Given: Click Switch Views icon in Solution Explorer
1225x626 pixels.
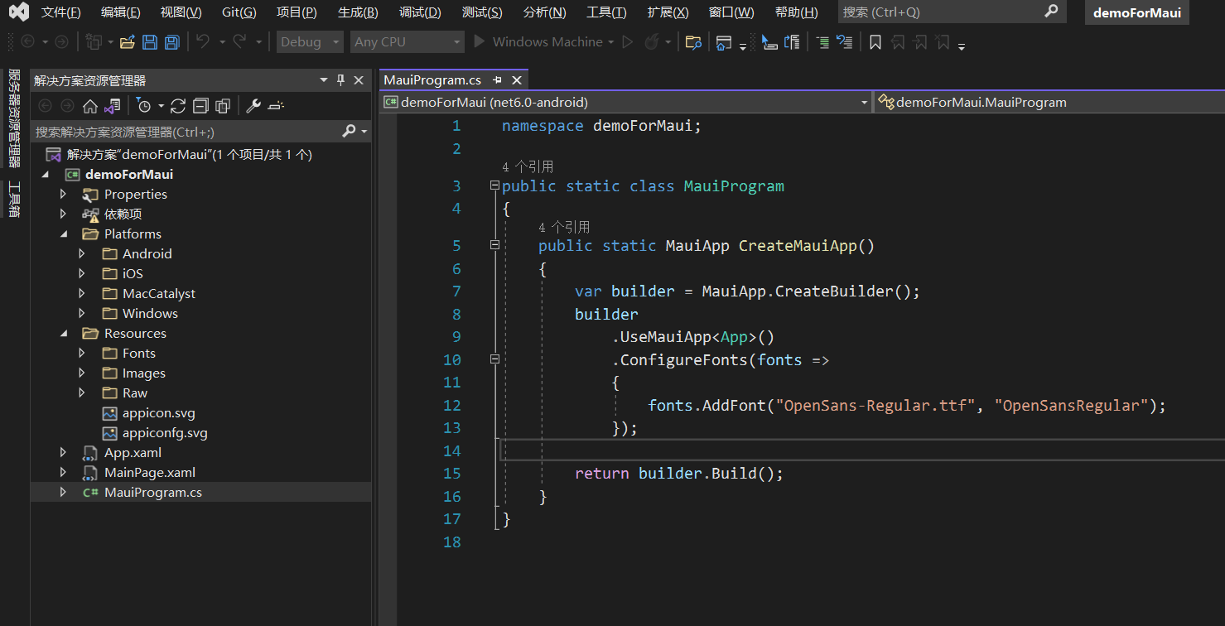Looking at the screenshot, I should (113, 106).
